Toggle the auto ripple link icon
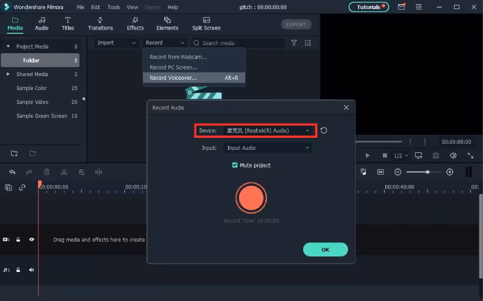 (x=22, y=187)
